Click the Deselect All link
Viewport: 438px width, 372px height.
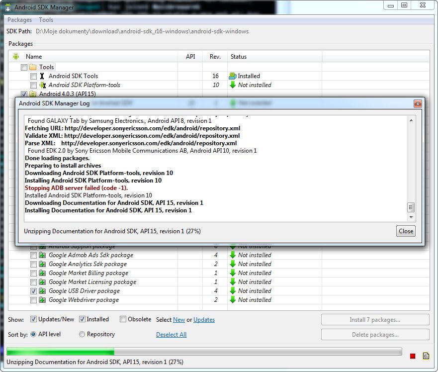[x=171, y=335]
